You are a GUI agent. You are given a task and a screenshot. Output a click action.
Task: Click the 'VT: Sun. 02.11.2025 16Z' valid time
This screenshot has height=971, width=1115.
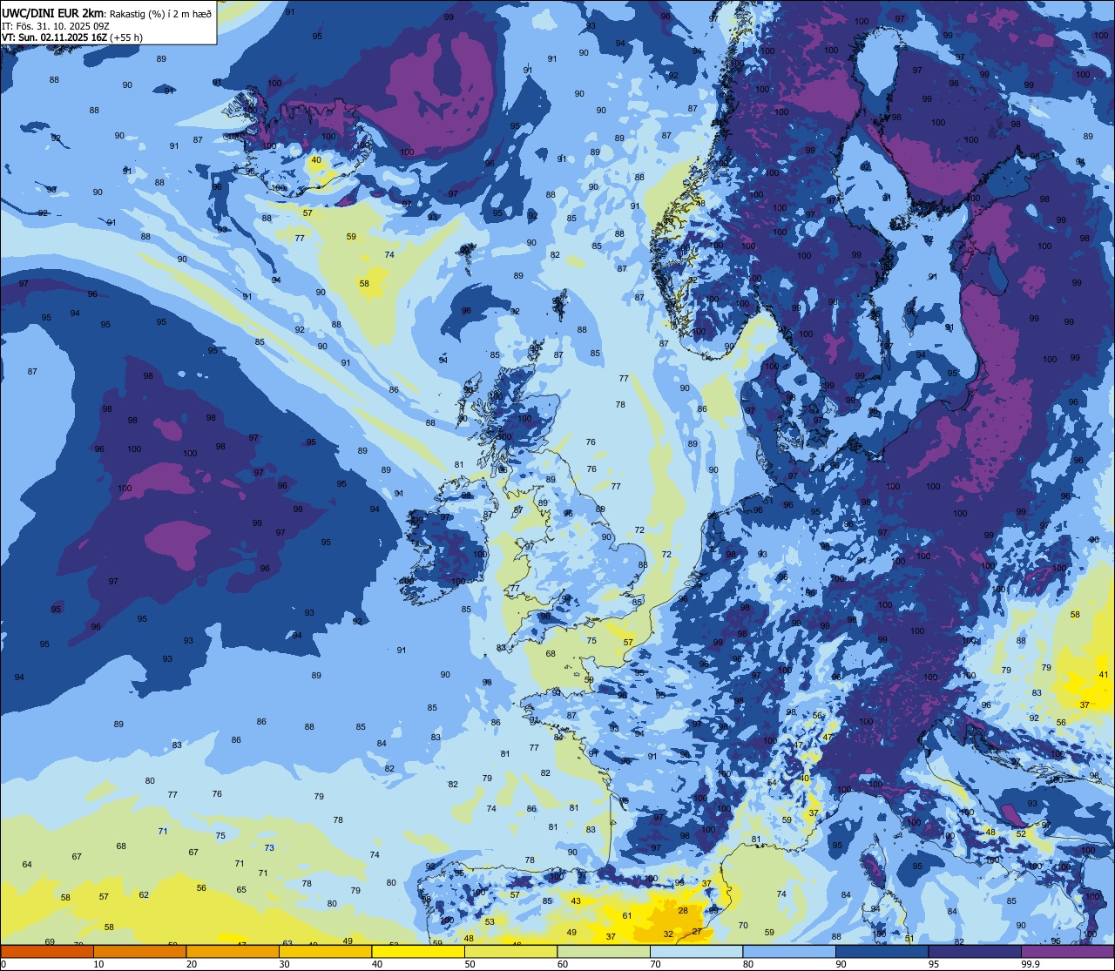54,37
